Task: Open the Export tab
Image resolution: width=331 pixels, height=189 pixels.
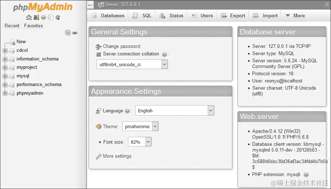Action: 234,15
